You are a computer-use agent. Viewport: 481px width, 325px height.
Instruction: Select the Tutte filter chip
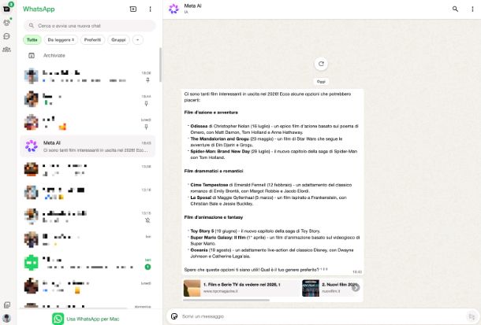click(x=32, y=40)
